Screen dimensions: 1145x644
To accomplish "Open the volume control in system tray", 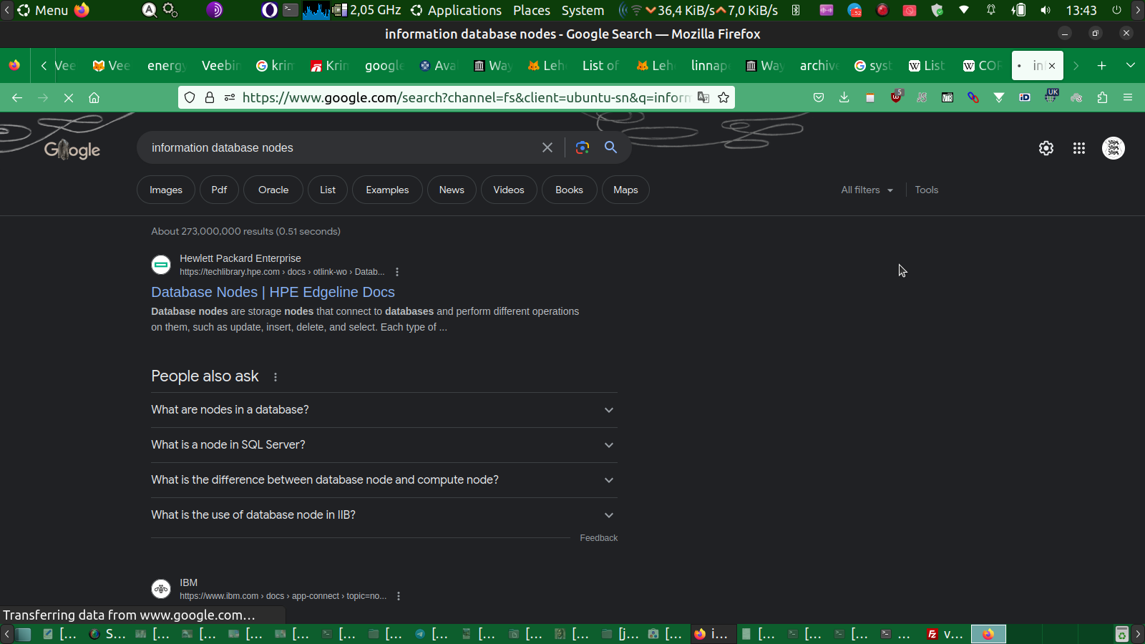I will point(1046,11).
